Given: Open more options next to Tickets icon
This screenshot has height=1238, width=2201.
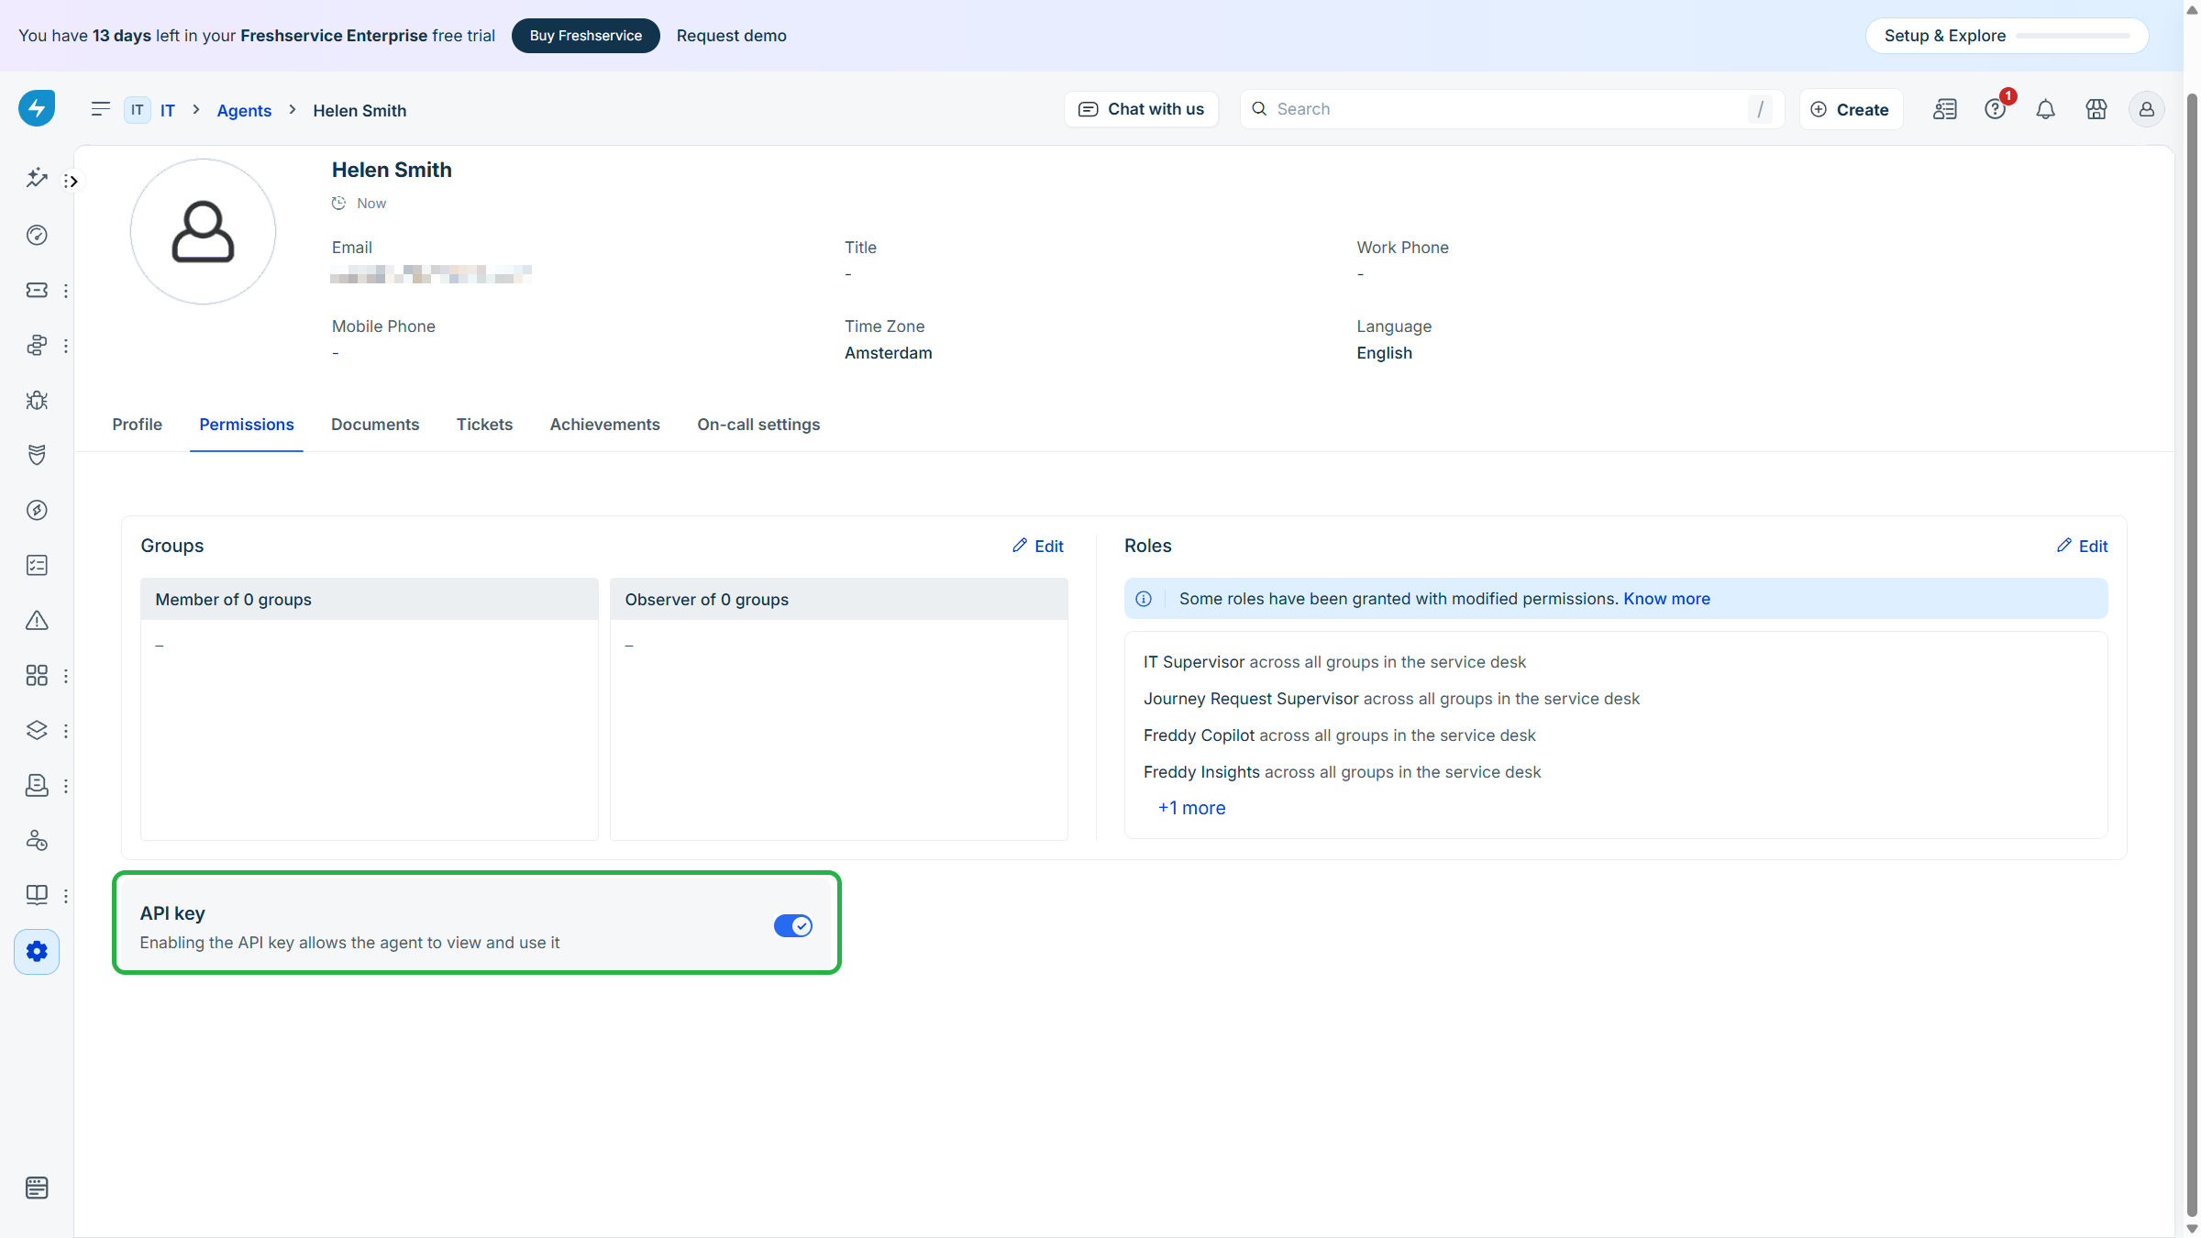Looking at the screenshot, I should [66, 291].
